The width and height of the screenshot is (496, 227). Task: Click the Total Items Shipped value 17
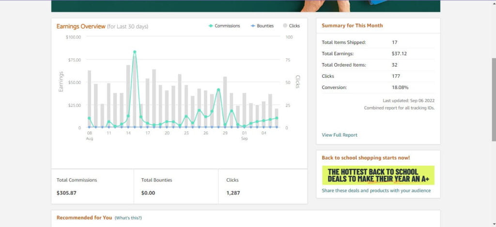point(394,42)
